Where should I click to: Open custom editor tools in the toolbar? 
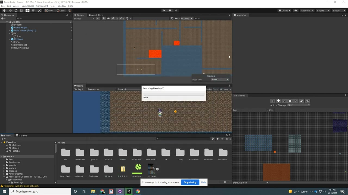[x=39, y=11]
